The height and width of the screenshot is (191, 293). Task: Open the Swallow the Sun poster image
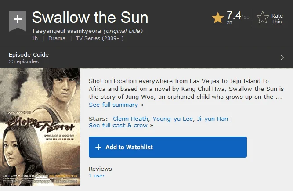click(40, 127)
